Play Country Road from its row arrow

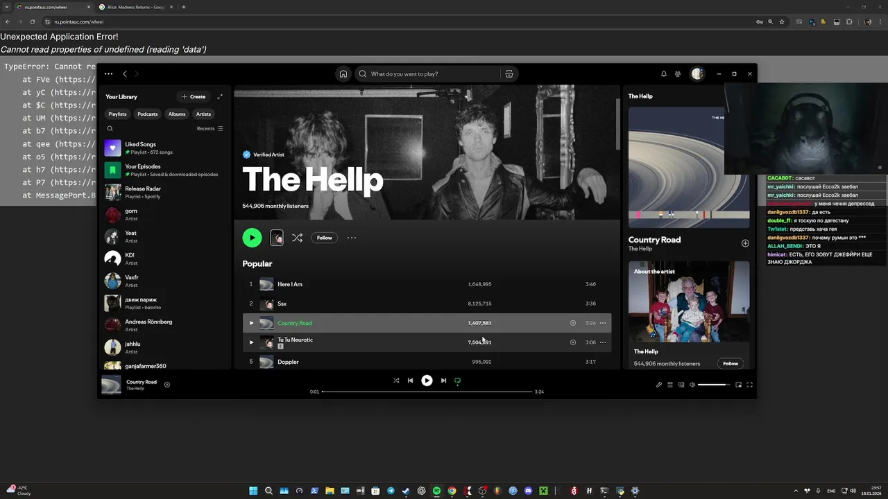coord(252,323)
